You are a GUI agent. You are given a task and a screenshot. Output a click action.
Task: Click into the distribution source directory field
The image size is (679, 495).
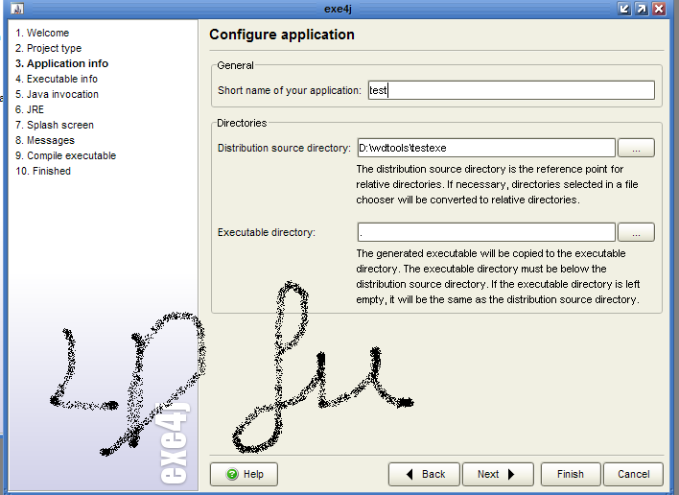486,148
